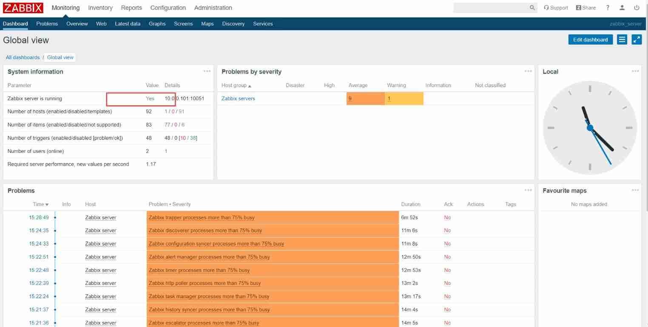
Task: Open Problems widget menu dots
Action: [x=528, y=190]
